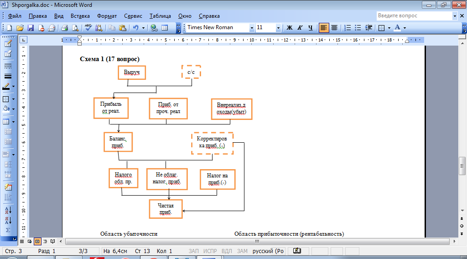Open the help question dropdown arrow
Viewport: 467px width, 259px height.
(455, 16)
